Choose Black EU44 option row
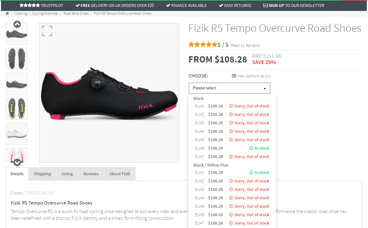 click(232, 131)
